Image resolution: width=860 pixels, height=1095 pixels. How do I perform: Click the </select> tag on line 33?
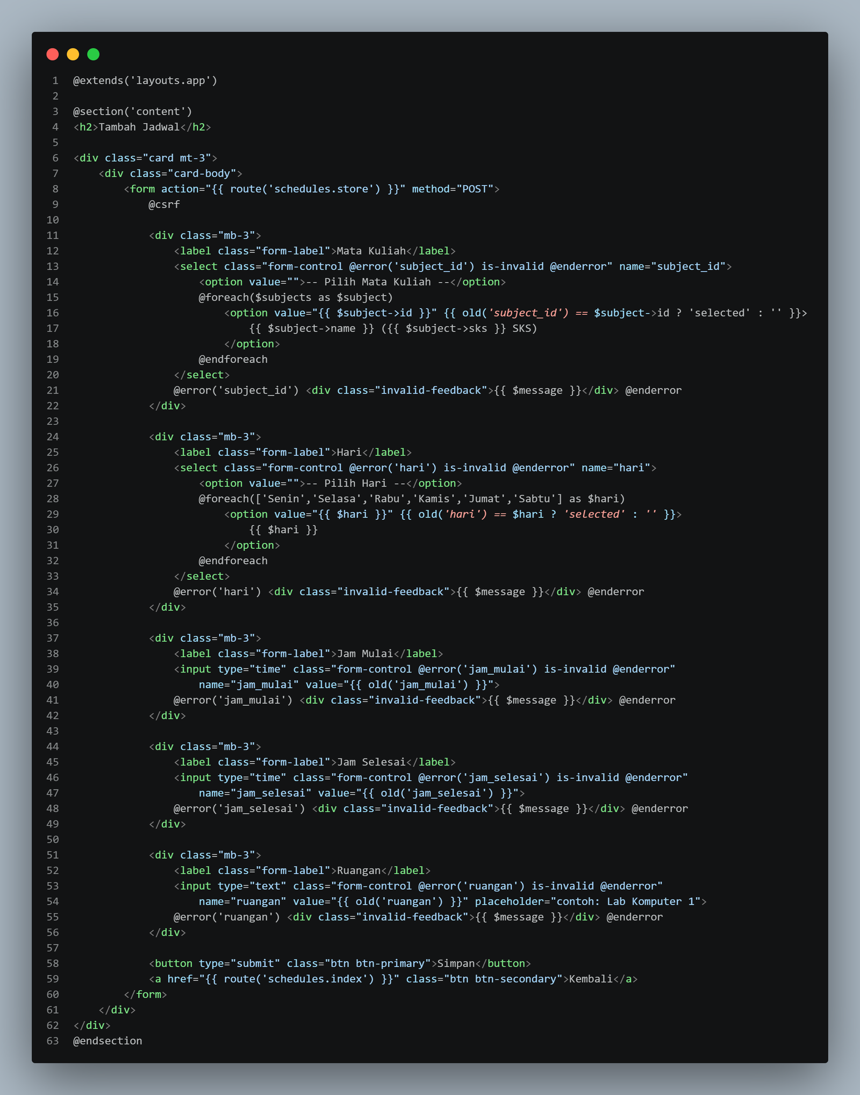pyautogui.click(x=202, y=576)
